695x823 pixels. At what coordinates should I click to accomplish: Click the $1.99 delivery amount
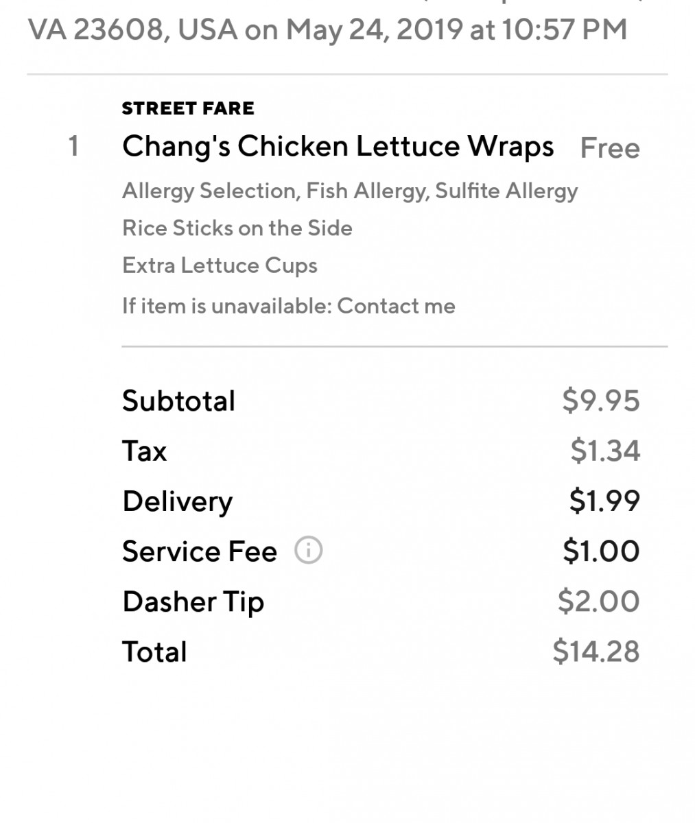604,501
